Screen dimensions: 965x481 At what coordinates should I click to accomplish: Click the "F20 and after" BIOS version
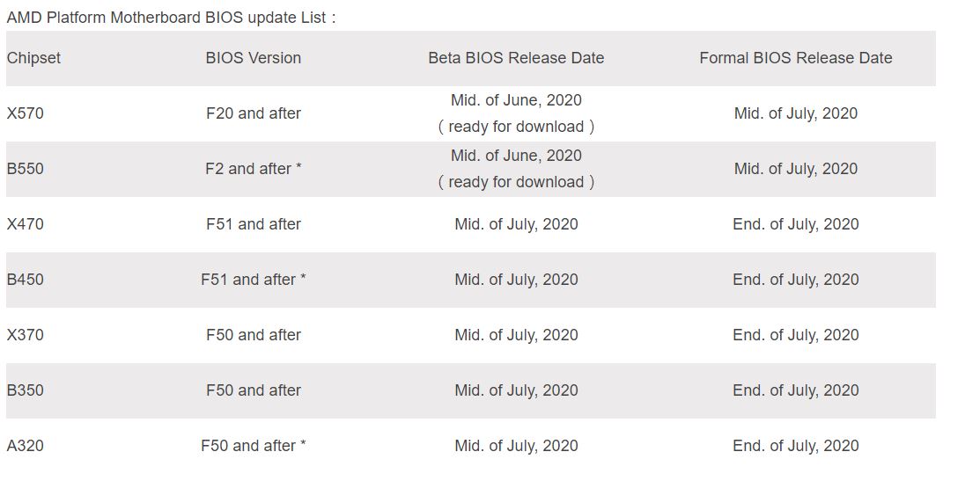click(x=254, y=113)
